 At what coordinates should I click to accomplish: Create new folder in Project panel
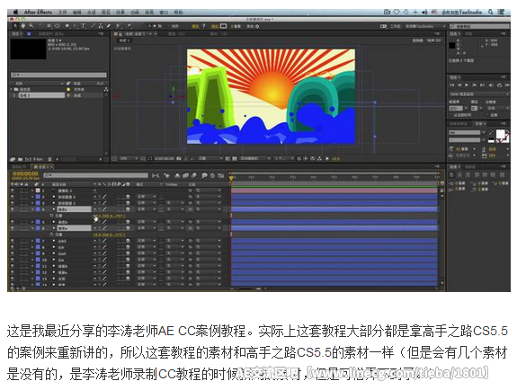coord(21,159)
